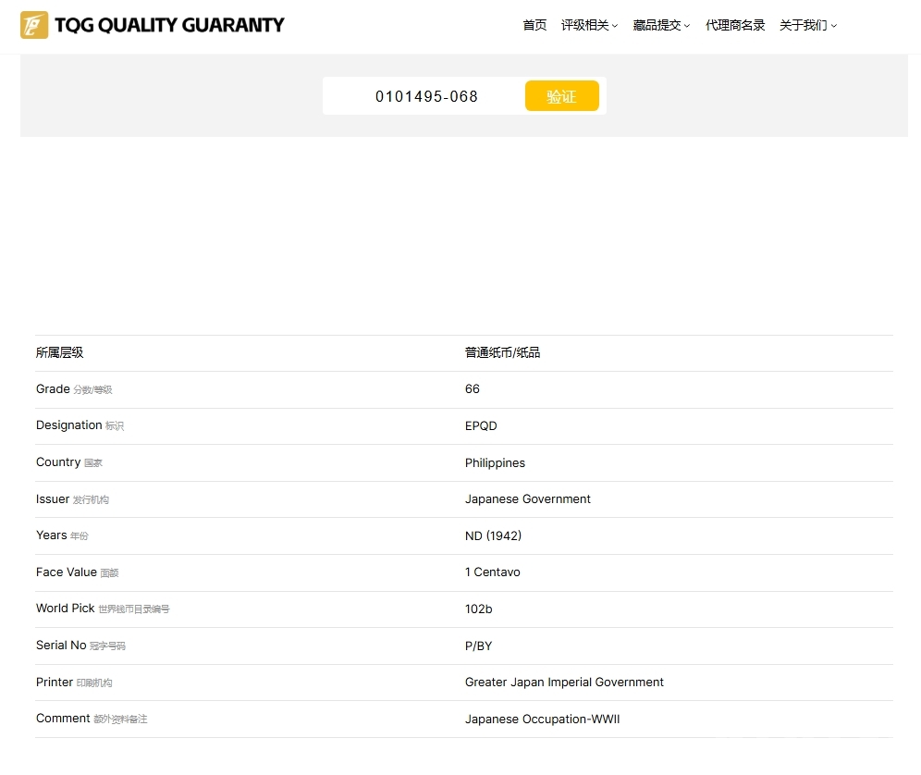Open the TQG QUALITY GUARANTY home link
Screen dimensions: 921x775
pos(169,25)
